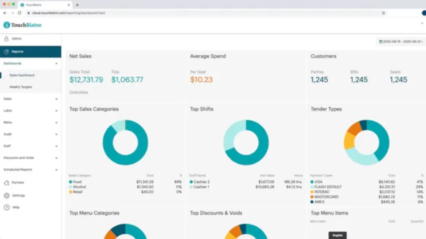Click the Retail legend color dot
This screenshot has height=239, width=426.
[x=71, y=192]
